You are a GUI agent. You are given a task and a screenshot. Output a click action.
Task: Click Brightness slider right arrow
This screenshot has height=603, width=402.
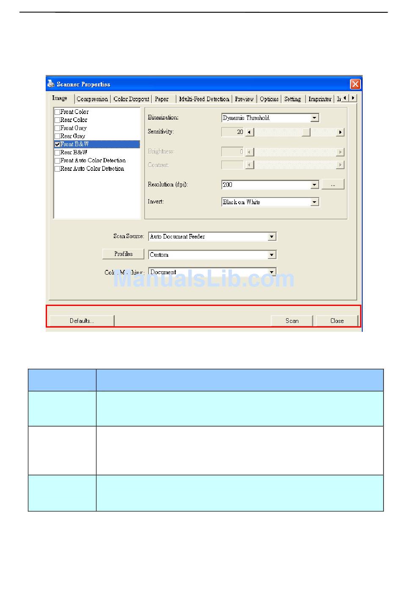tap(340, 152)
